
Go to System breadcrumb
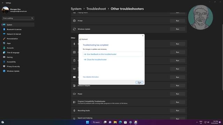[x=76, y=9]
